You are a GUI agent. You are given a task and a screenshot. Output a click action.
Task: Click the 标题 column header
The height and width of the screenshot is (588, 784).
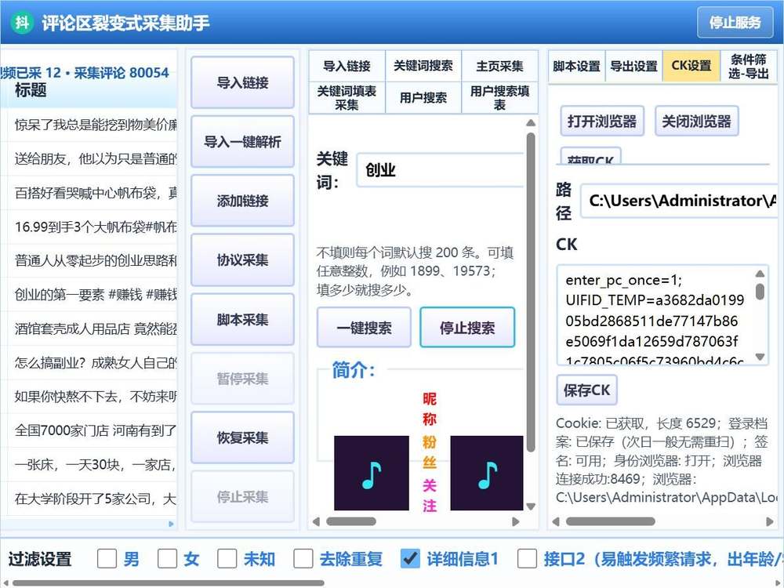pos(31,90)
